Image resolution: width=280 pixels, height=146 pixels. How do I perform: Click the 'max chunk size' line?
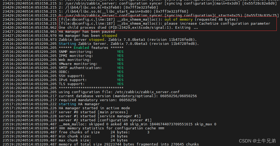pyautogui.click(x=93, y=140)
